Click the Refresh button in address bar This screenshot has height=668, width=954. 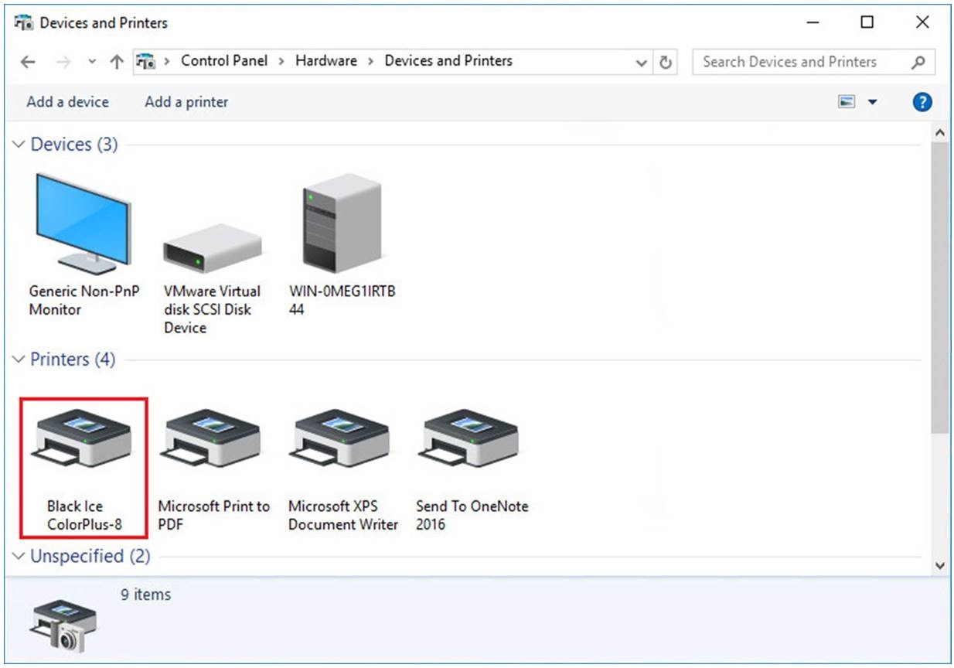point(665,63)
